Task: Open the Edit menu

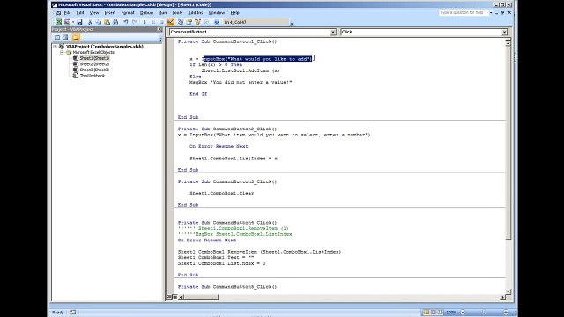Action: (80, 13)
